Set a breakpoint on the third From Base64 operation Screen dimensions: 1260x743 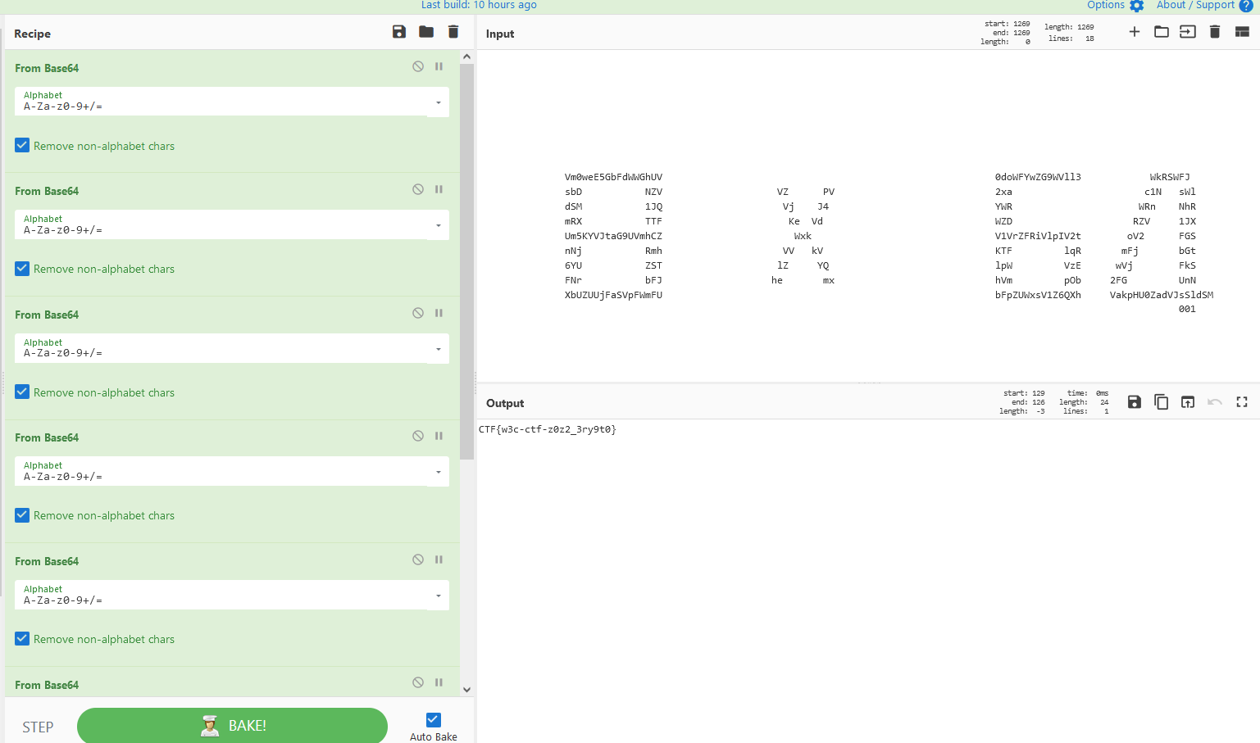439,313
